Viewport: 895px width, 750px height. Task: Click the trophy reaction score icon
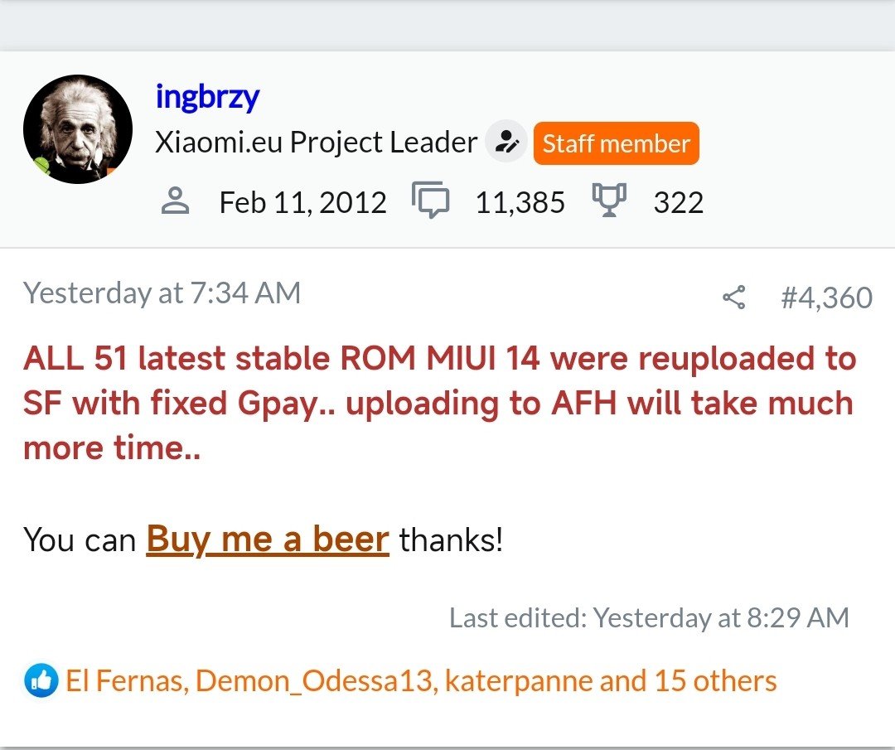coord(609,201)
